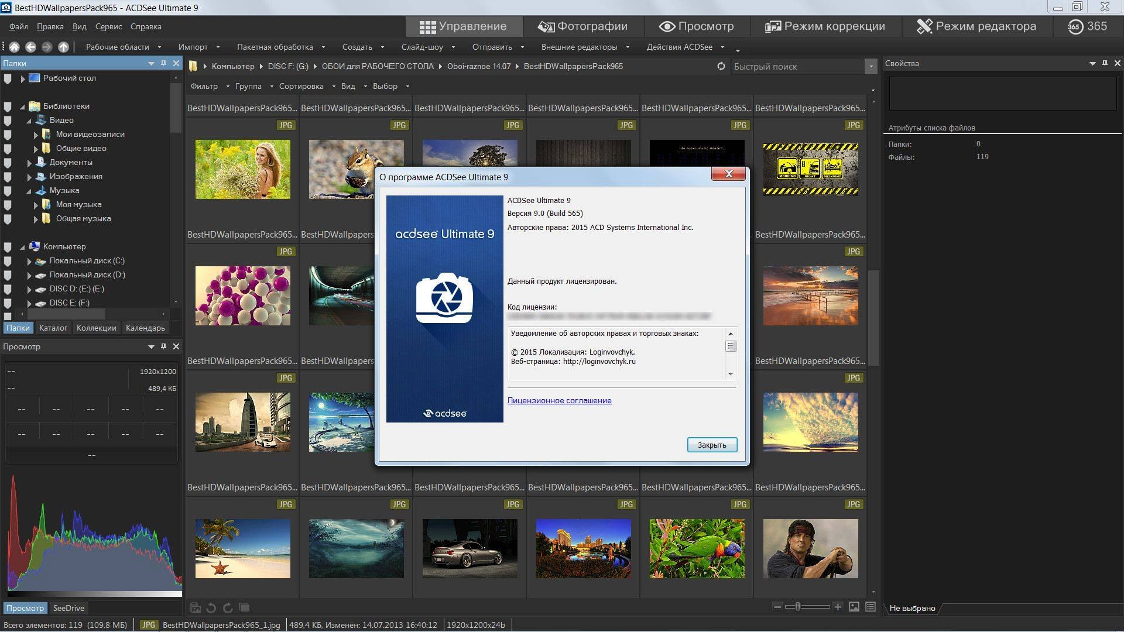Toggle Easy-Select marker for Документы
1124x632 pixels.
[8, 163]
